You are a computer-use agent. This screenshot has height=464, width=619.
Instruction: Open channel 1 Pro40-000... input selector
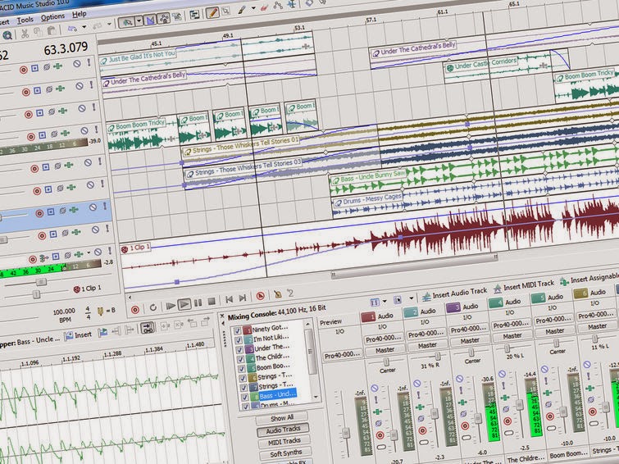click(384, 339)
